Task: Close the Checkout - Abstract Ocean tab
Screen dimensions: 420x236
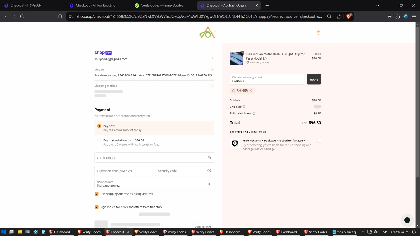Action: (257, 5)
